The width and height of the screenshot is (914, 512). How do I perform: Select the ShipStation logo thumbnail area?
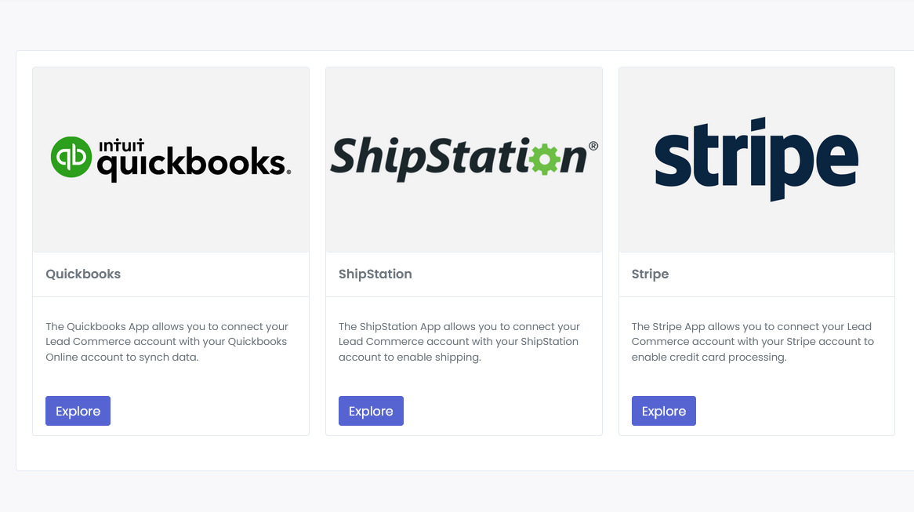click(x=463, y=158)
